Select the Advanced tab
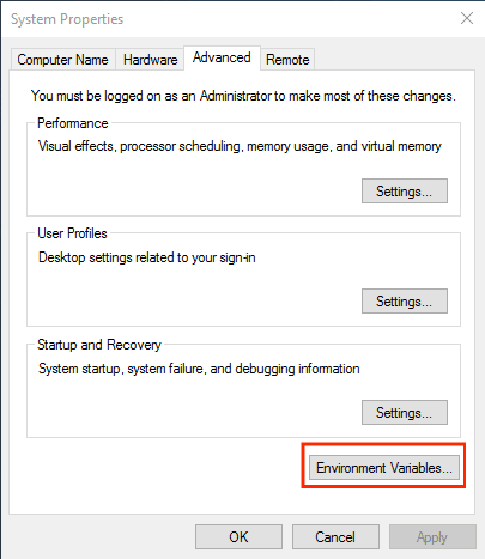This screenshot has width=485, height=559. click(x=222, y=58)
